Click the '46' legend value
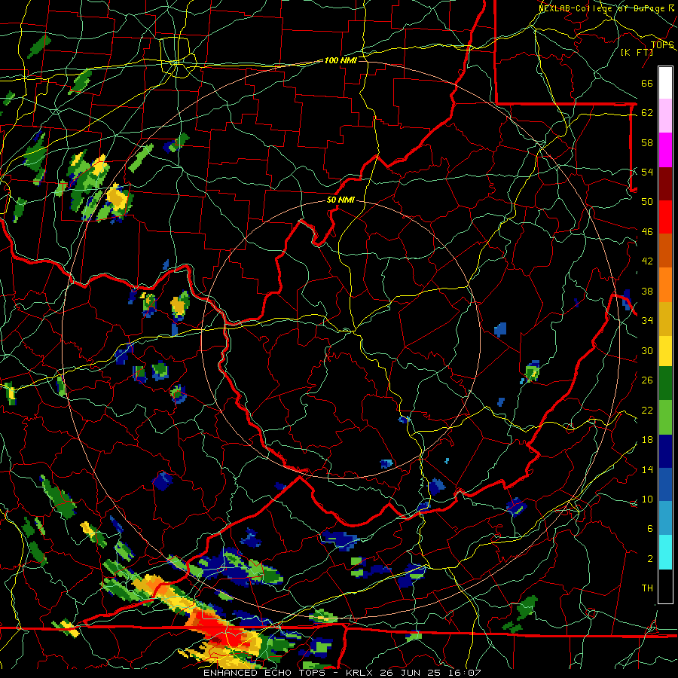This screenshot has height=678, width=678. tap(647, 231)
